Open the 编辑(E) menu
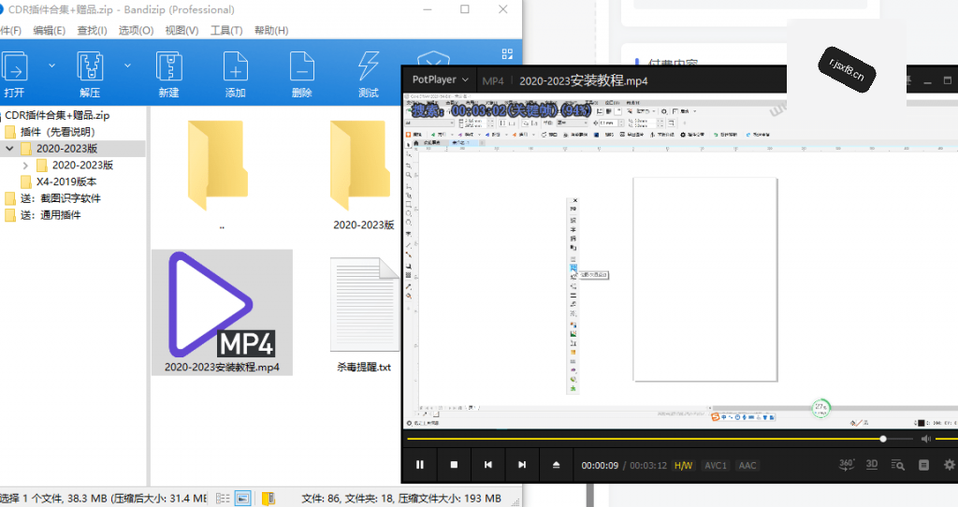Viewport: 958px width, 507px height. 49,31
